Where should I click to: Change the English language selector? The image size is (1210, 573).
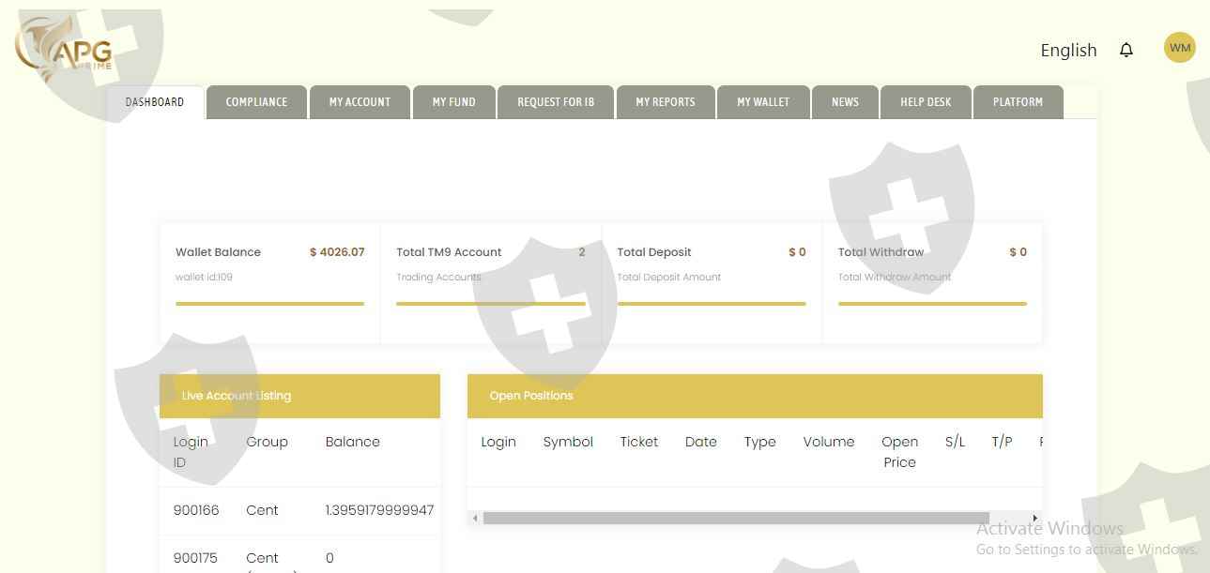(1068, 50)
